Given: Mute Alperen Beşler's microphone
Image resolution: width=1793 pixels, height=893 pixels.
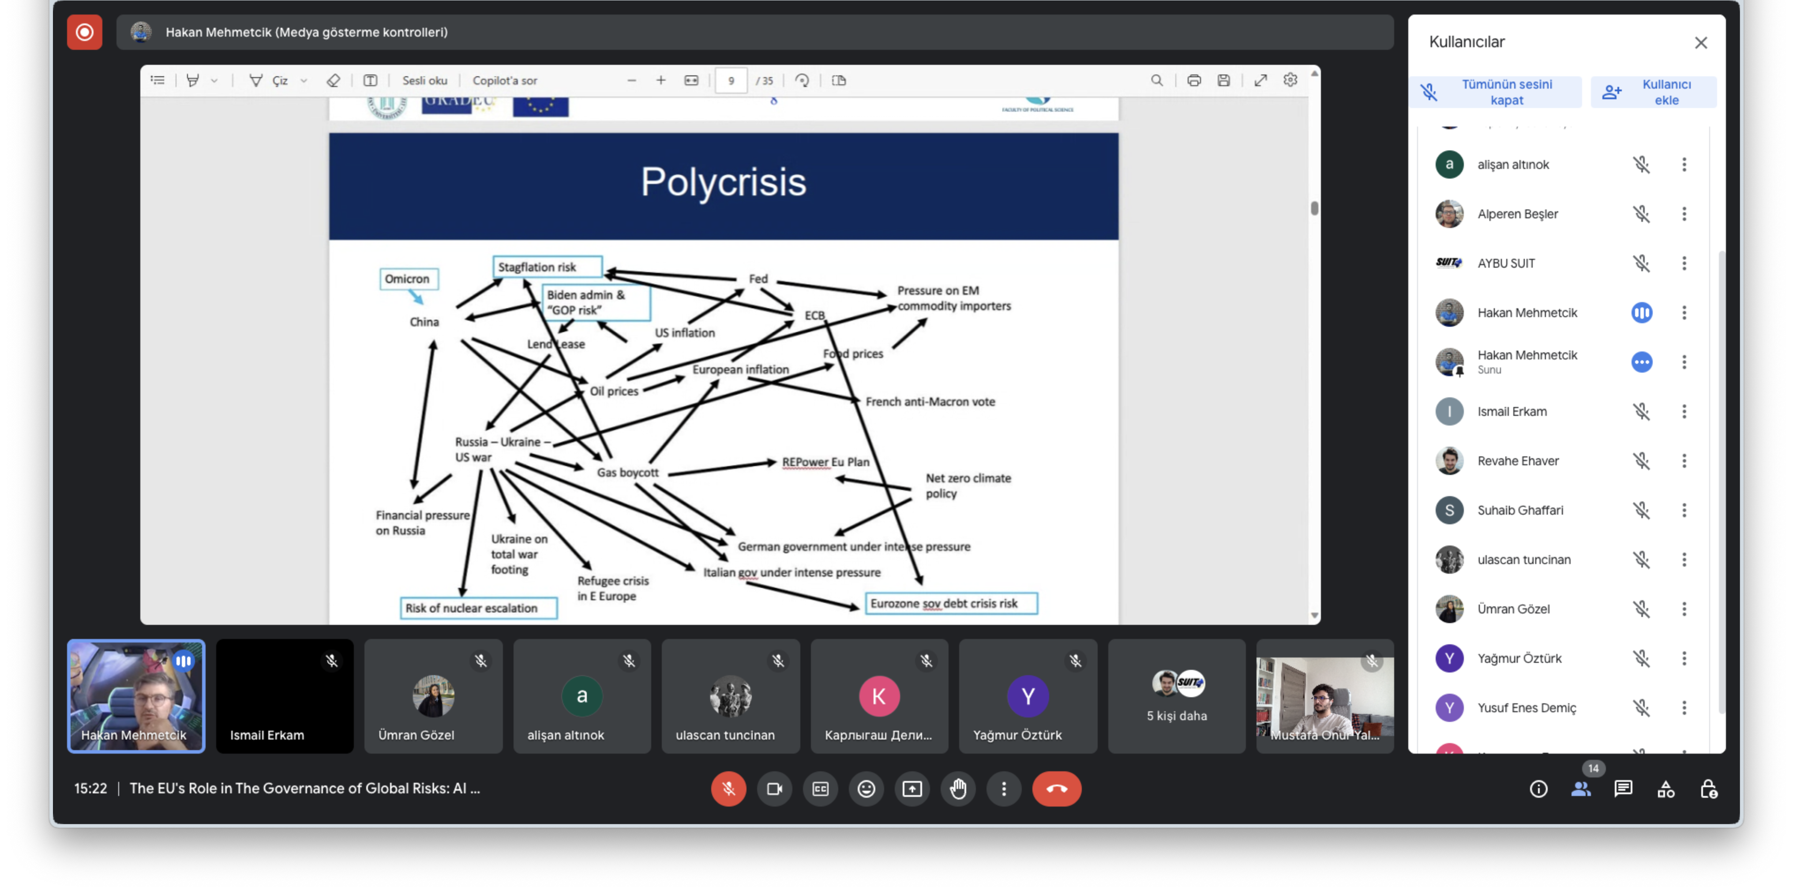Looking at the screenshot, I should (x=1641, y=214).
